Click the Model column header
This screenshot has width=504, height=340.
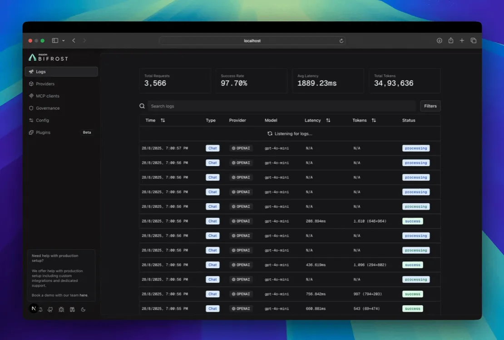[x=271, y=121]
